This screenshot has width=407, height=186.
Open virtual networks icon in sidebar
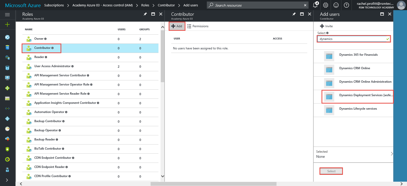point(7,108)
